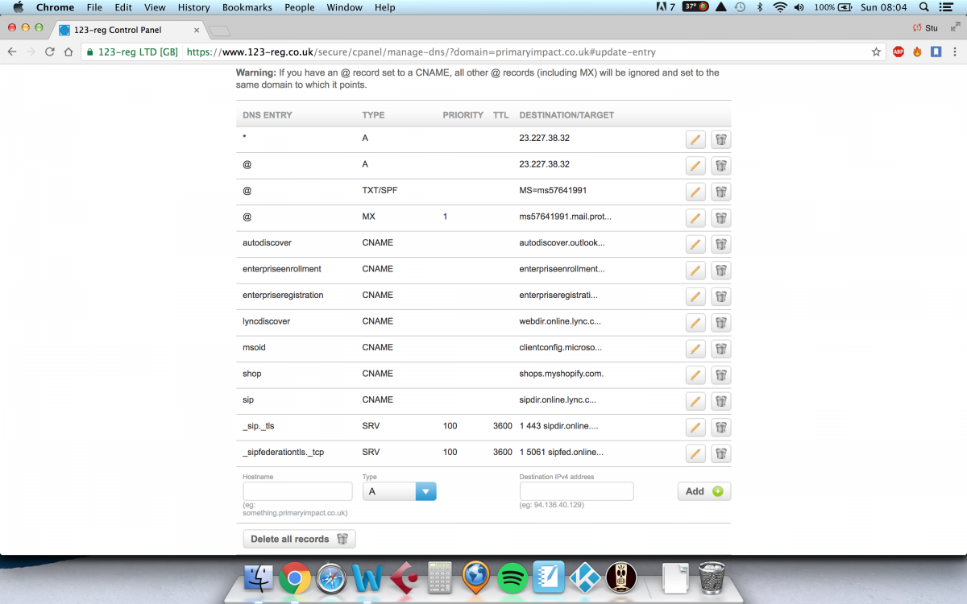Screen dimensions: 967x604
Task: Click the browser Back arrow
Action: pos(11,52)
